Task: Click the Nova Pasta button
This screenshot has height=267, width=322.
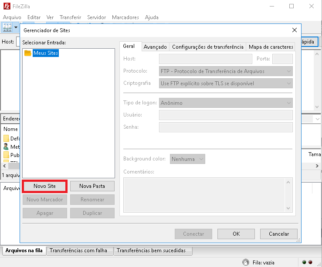Action: 92,186
